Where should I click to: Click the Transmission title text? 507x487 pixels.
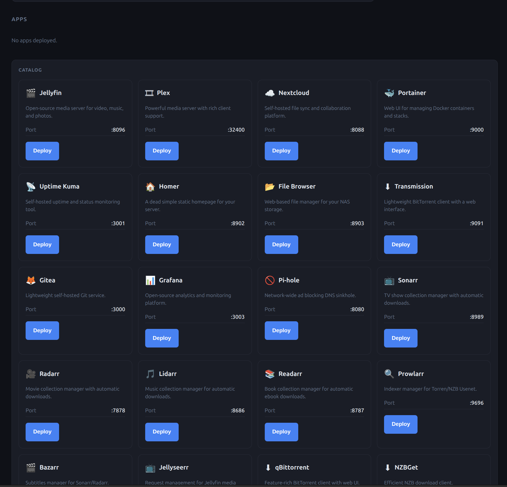coord(414,187)
